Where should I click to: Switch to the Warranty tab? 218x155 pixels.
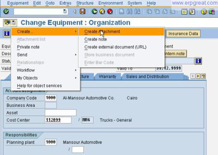(107, 76)
